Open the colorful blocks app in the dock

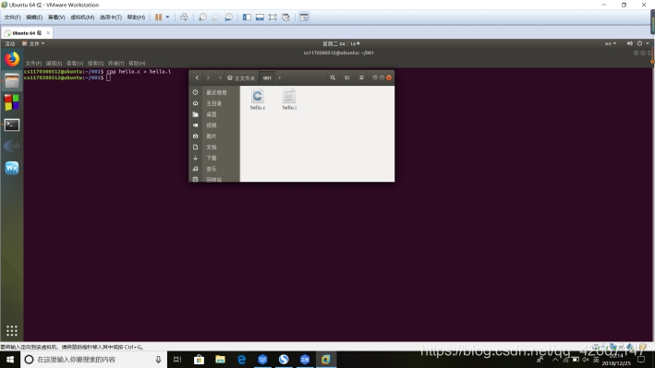pyautogui.click(x=12, y=102)
